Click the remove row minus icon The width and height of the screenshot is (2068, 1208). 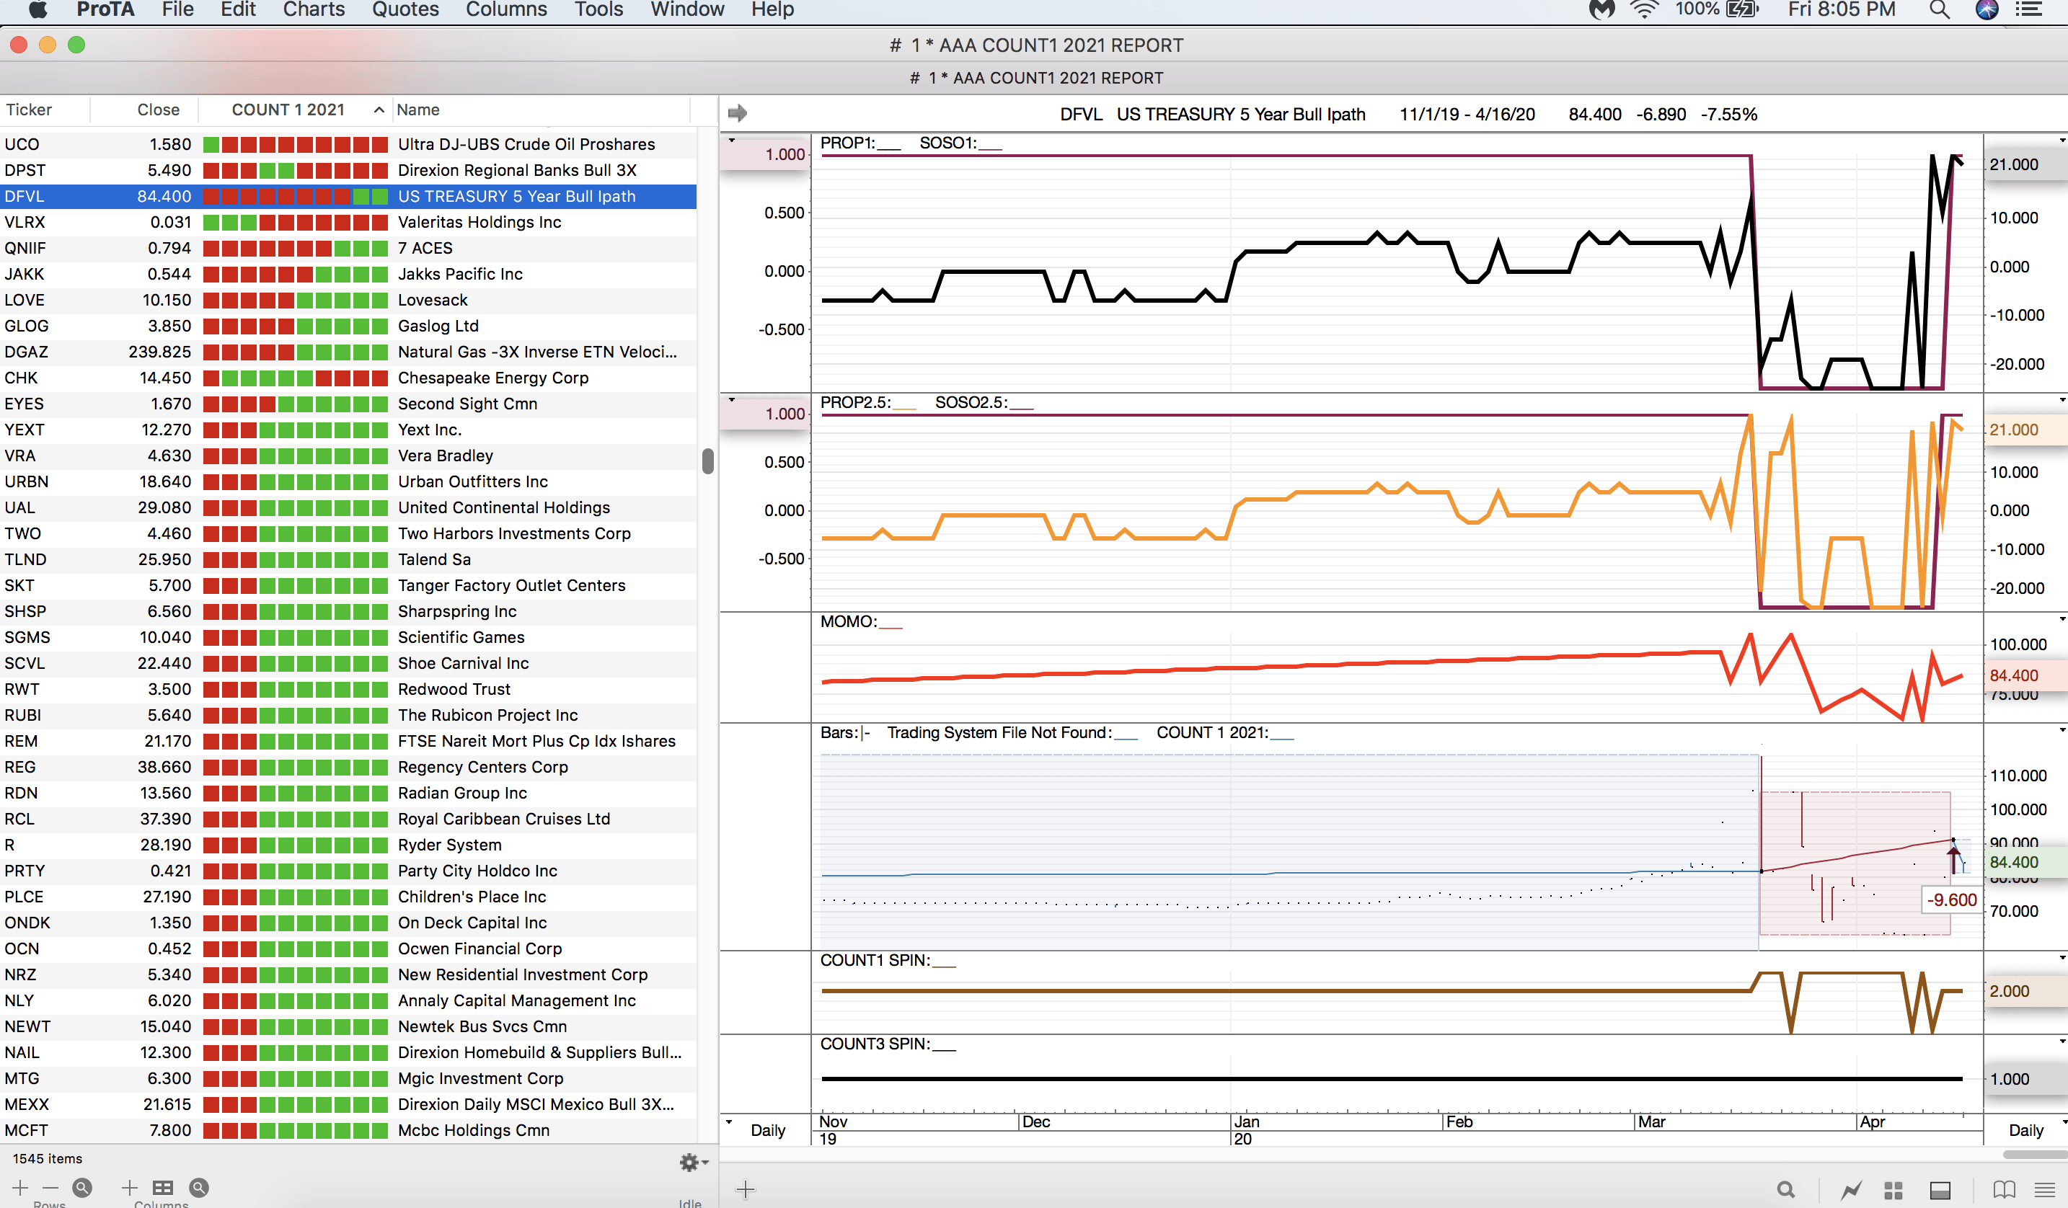50,1186
